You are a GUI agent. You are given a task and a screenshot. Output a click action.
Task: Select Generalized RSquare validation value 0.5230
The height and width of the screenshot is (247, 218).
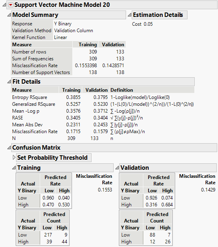coord(101,104)
